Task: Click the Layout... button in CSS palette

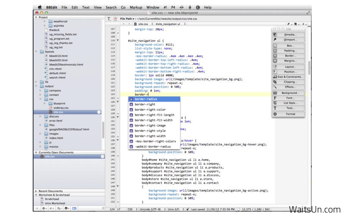Action: (289, 67)
